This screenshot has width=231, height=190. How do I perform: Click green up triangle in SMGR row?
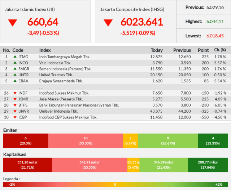15,69
